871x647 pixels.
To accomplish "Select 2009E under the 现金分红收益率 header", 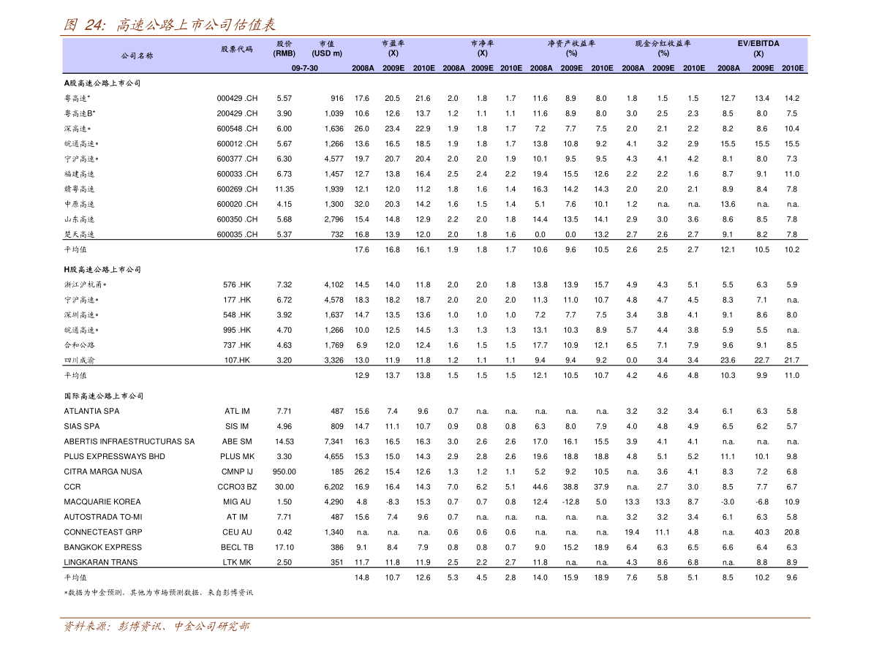I will click(663, 68).
